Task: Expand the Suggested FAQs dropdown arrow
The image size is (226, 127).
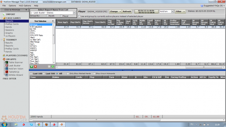Action: coord(224,6)
